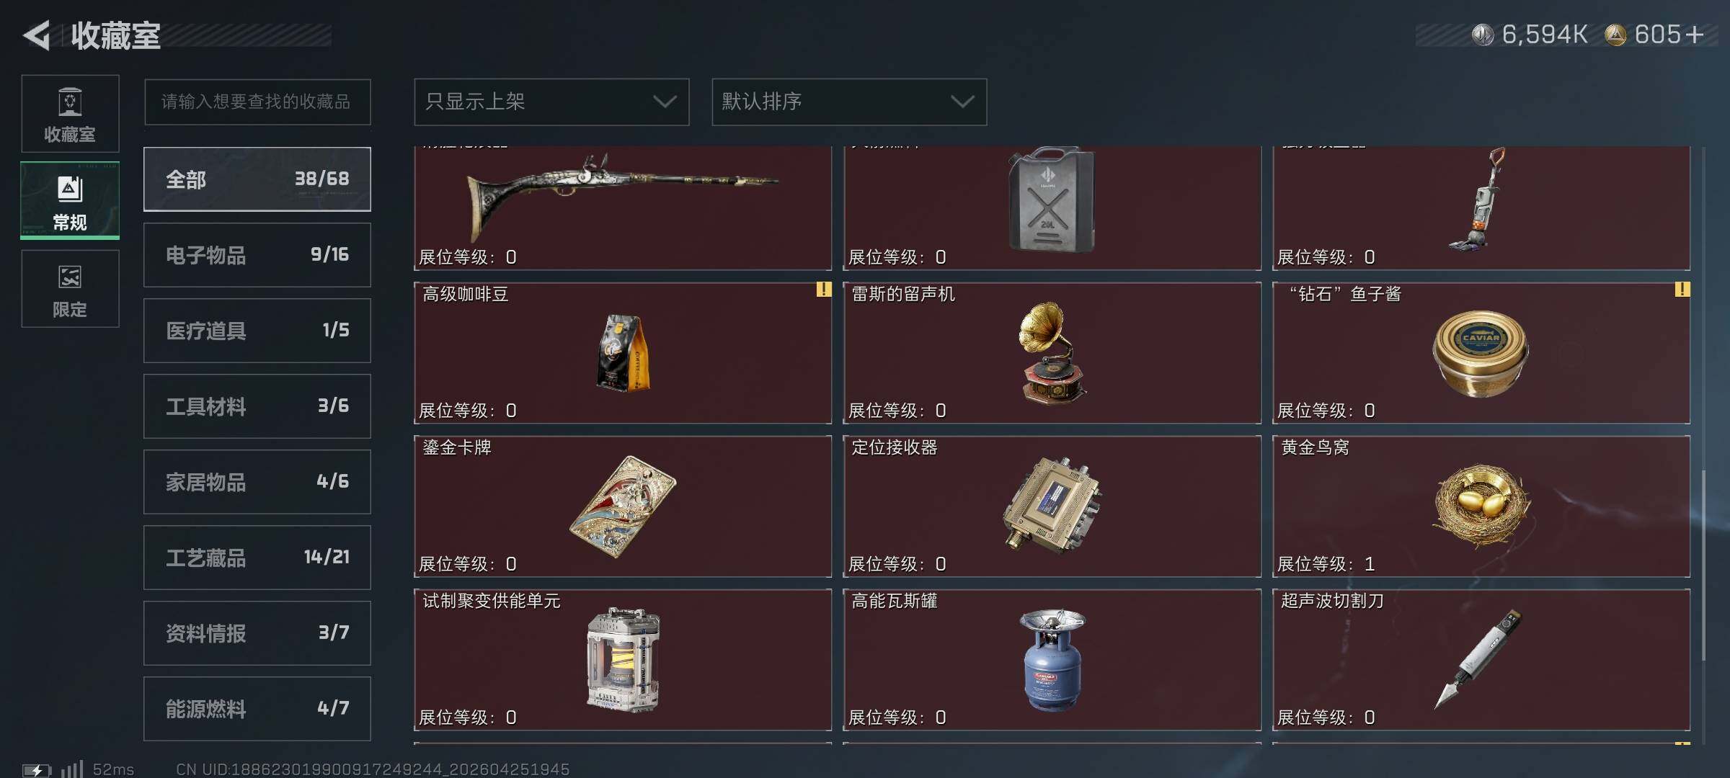The width and height of the screenshot is (1730, 778).
Task: Click the warning badge on 钻石鱼子酱
Action: (x=1682, y=290)
